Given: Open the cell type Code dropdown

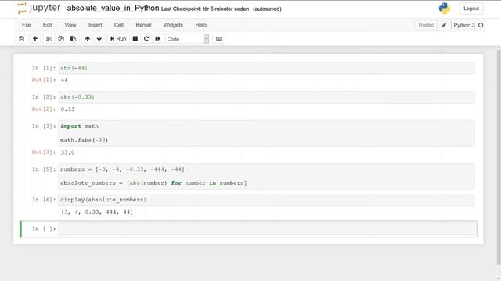Looking at the screenshot, I should (187, 39).
